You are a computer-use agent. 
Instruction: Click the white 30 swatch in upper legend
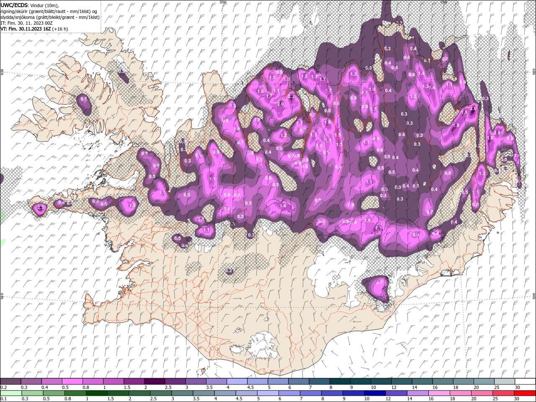(526, 381)
